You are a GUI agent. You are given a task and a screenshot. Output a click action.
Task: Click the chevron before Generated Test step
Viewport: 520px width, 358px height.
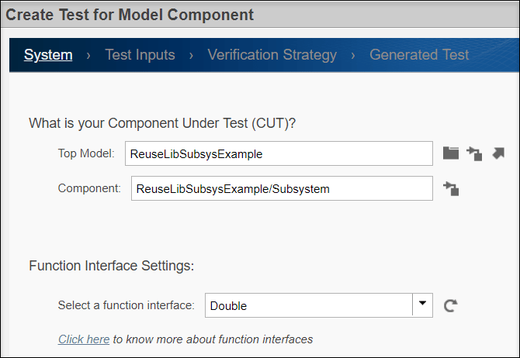(353, 55)
